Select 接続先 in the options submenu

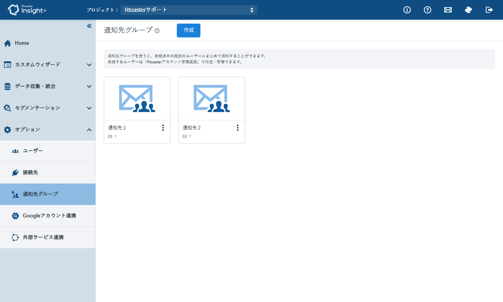pos(48,173)
